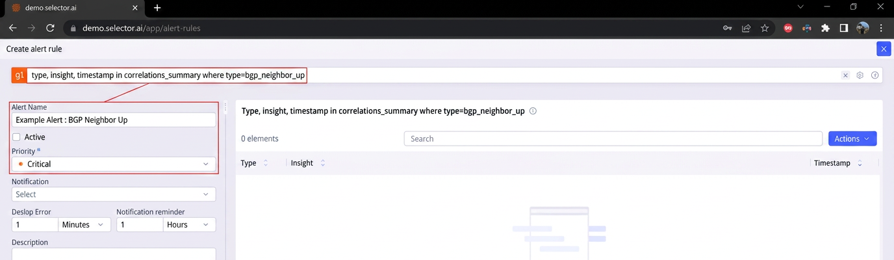The height and width of the screenshot is (260, 894).
Task: Share this page icon in address bar
Action: (747, 29)
